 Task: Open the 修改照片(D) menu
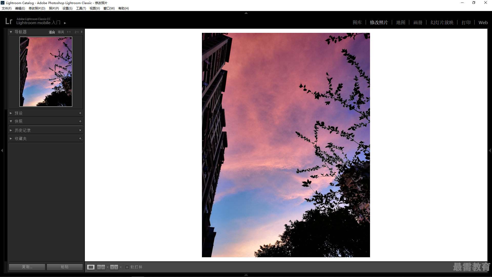point(37,8)
